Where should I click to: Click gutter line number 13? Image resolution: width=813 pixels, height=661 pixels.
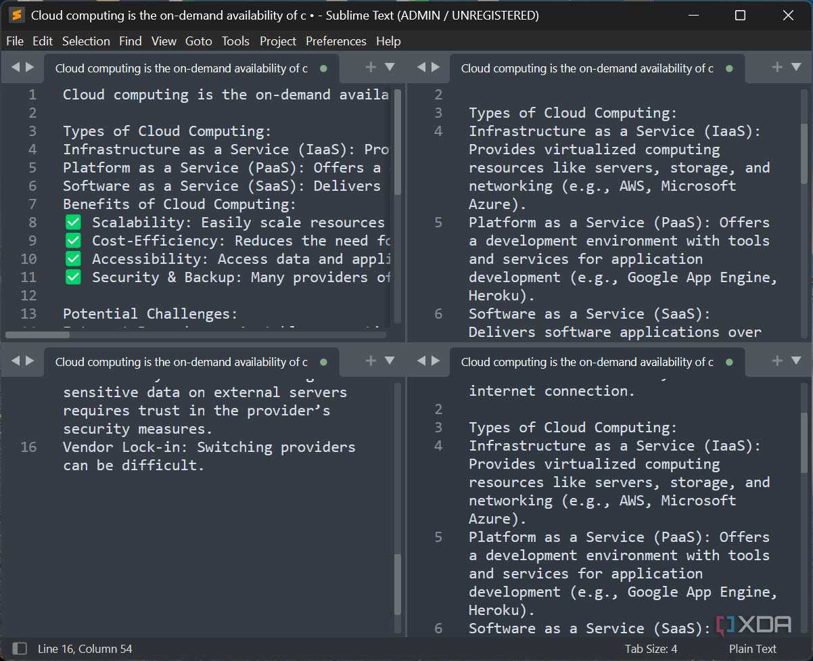coord(28,314)
